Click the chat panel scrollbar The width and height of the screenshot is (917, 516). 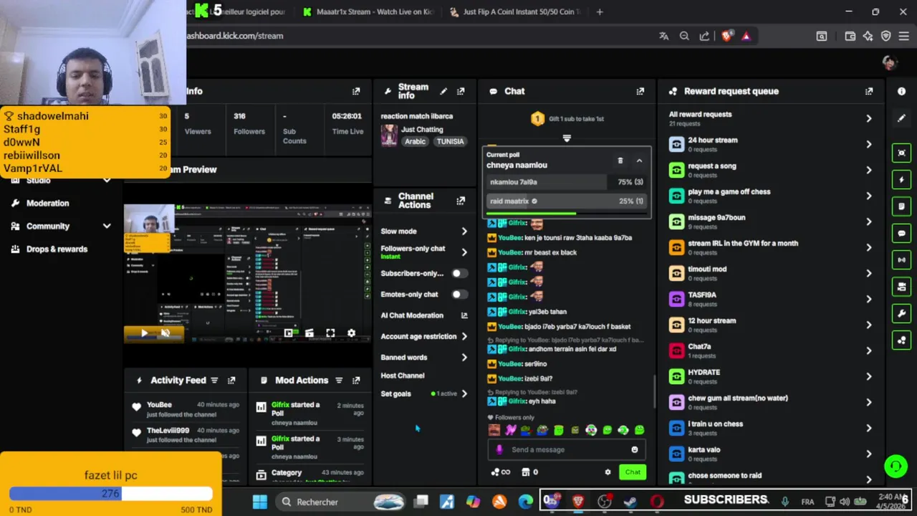[653, 391]
